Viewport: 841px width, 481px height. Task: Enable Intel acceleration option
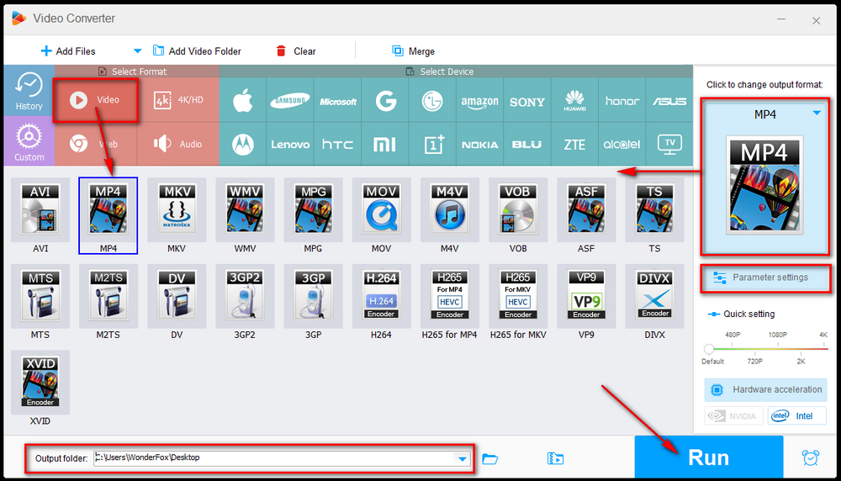796,415
